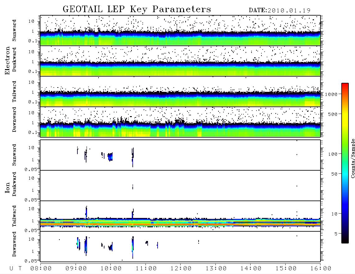Screen dimensions: 355x274
Task: Click the Ion Tailward spectrogram panel
Action: [180, 216]
